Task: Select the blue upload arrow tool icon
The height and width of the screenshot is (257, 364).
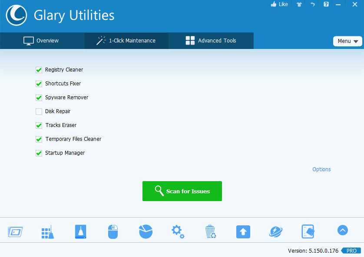Action: coord(243,231)
